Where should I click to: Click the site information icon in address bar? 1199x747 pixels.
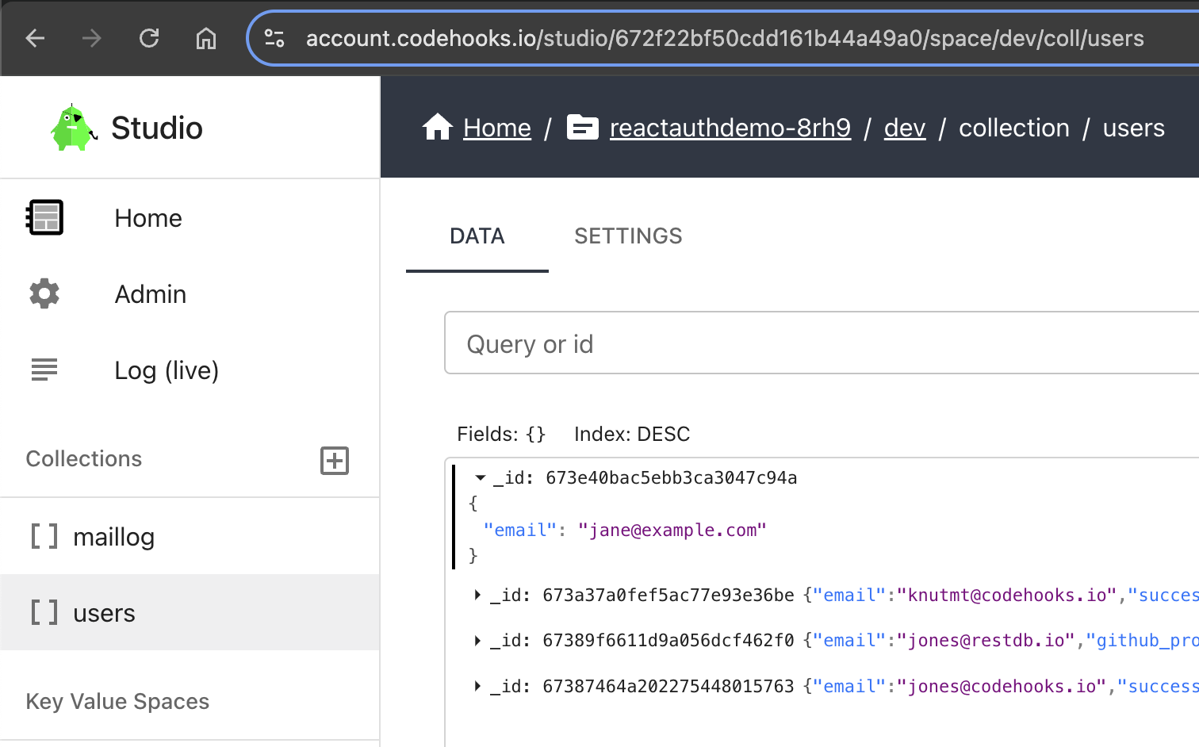coord(274,38)
